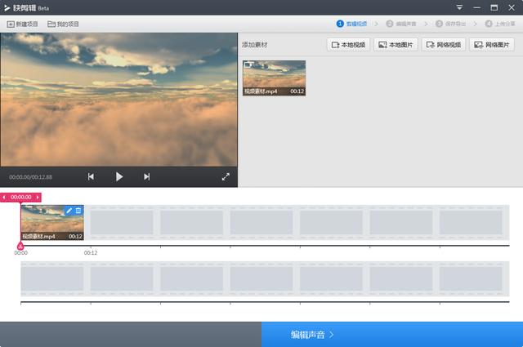Add an online image via 网络图片

click(492, 45)
